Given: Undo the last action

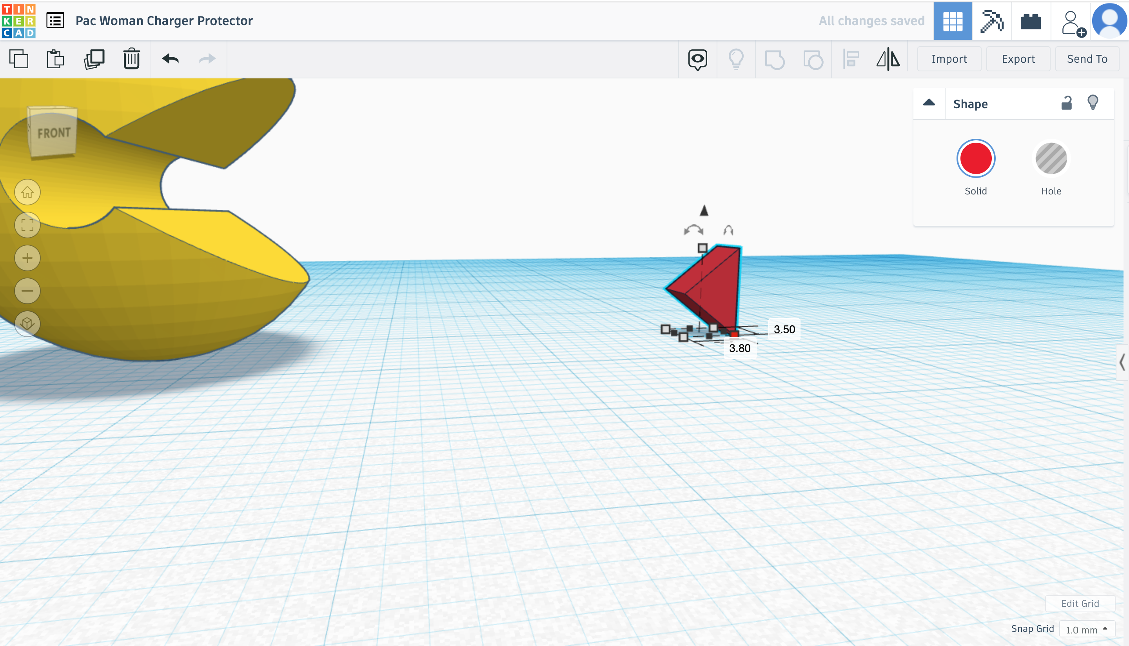Looking at the screenshot, I should (170, 58).
